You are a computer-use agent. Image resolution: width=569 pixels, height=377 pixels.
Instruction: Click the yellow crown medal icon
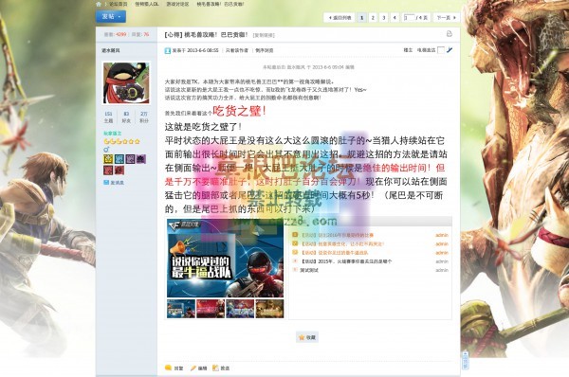click(108, 159)
